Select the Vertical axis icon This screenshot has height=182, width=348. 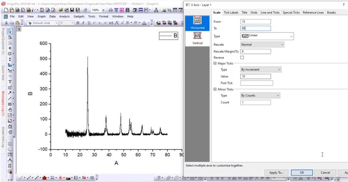click(x=198, y=38)
